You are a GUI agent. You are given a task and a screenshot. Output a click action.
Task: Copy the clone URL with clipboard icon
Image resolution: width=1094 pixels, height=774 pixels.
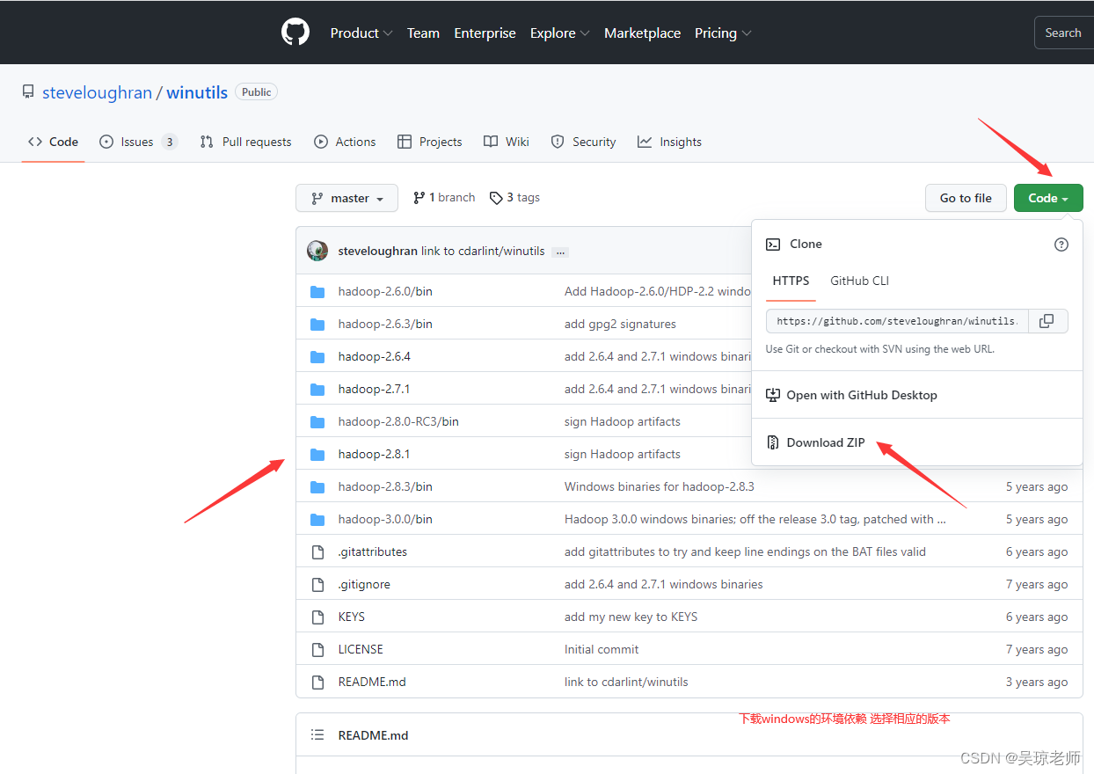pyautogui.click(x=1047, y=321)
